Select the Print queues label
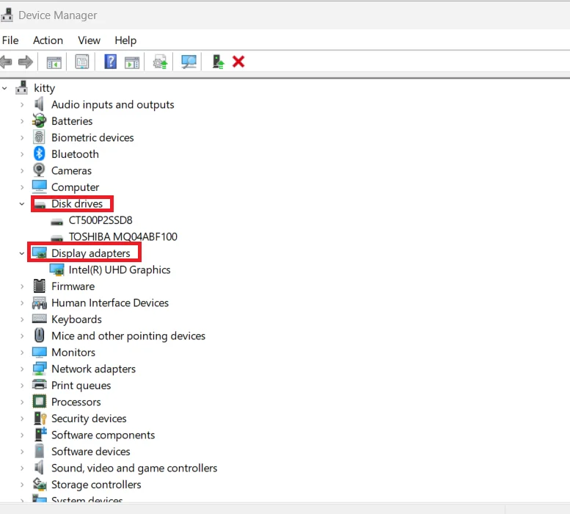Screen dimensions: 570x514 81,385
